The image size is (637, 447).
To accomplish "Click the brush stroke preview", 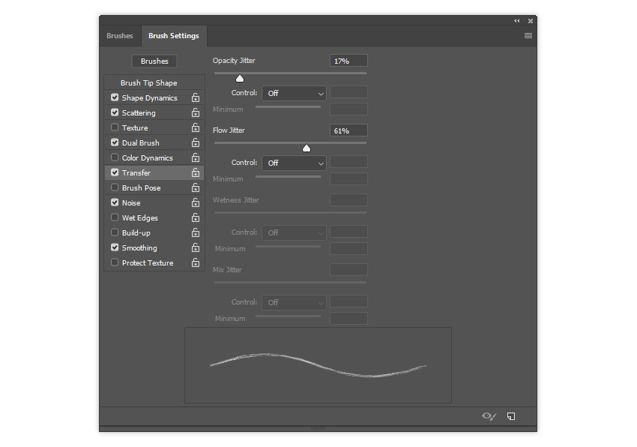I will pyautogui.click(x=318, y=365).
